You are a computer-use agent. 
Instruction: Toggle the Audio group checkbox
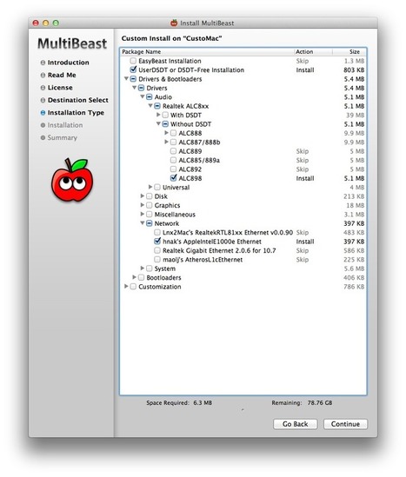click(x=150, y=97)
